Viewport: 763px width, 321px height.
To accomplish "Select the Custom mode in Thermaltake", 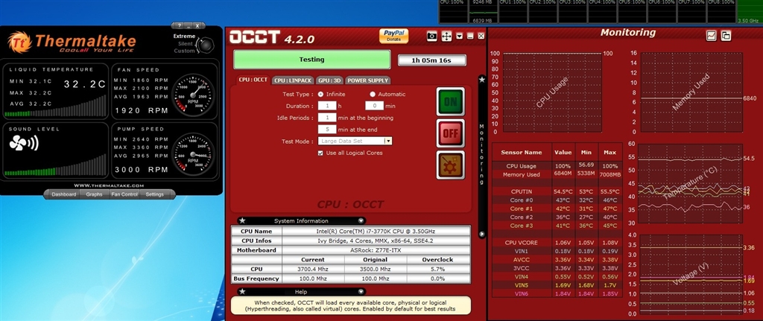I will [185, 51].
